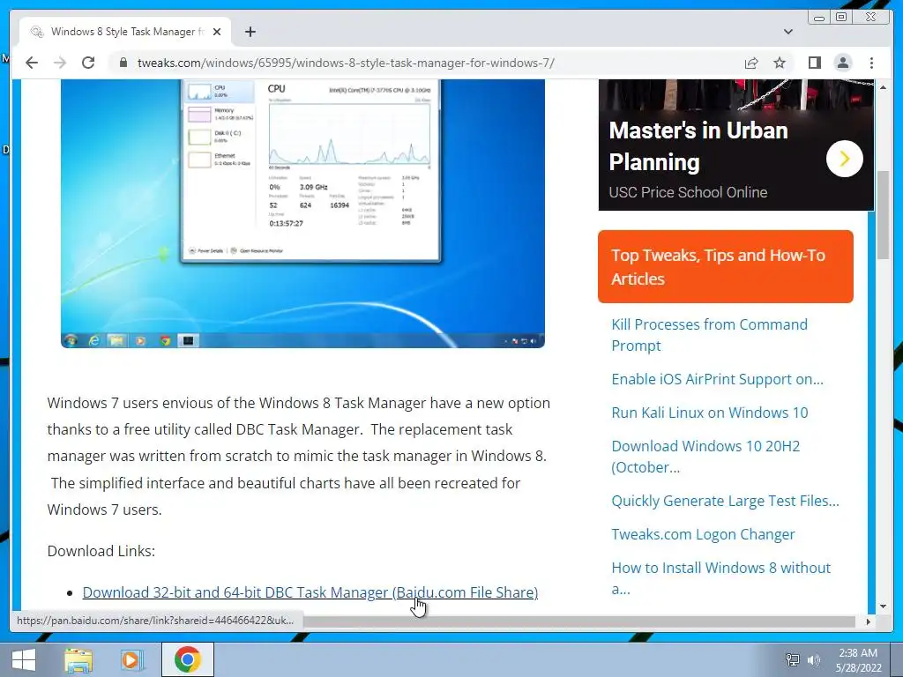The width and height of the screenshot is (903, 677).
Task: Click the network tray icon
Action: pos(793,659)
